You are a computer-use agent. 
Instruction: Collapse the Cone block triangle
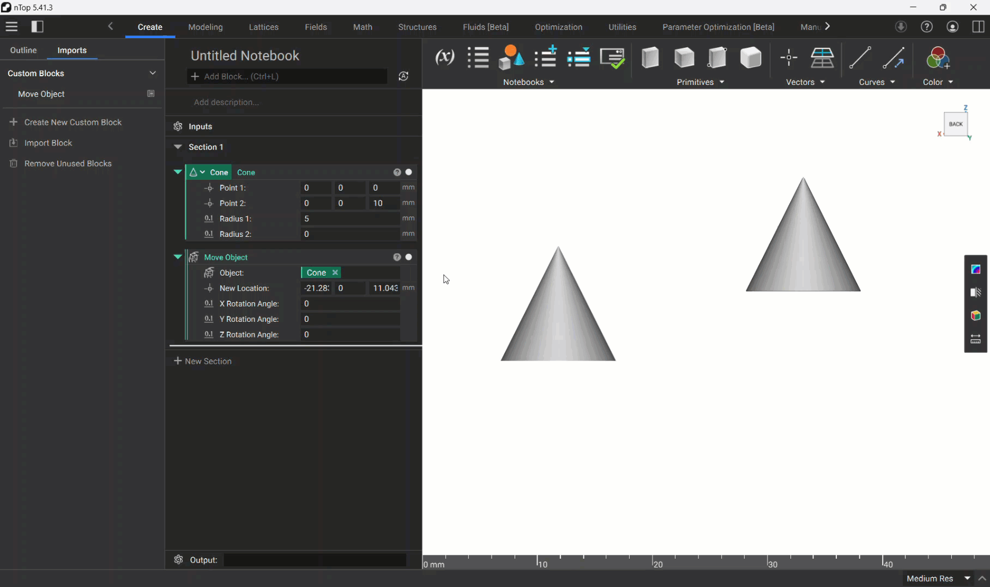(x=178, y=172)
